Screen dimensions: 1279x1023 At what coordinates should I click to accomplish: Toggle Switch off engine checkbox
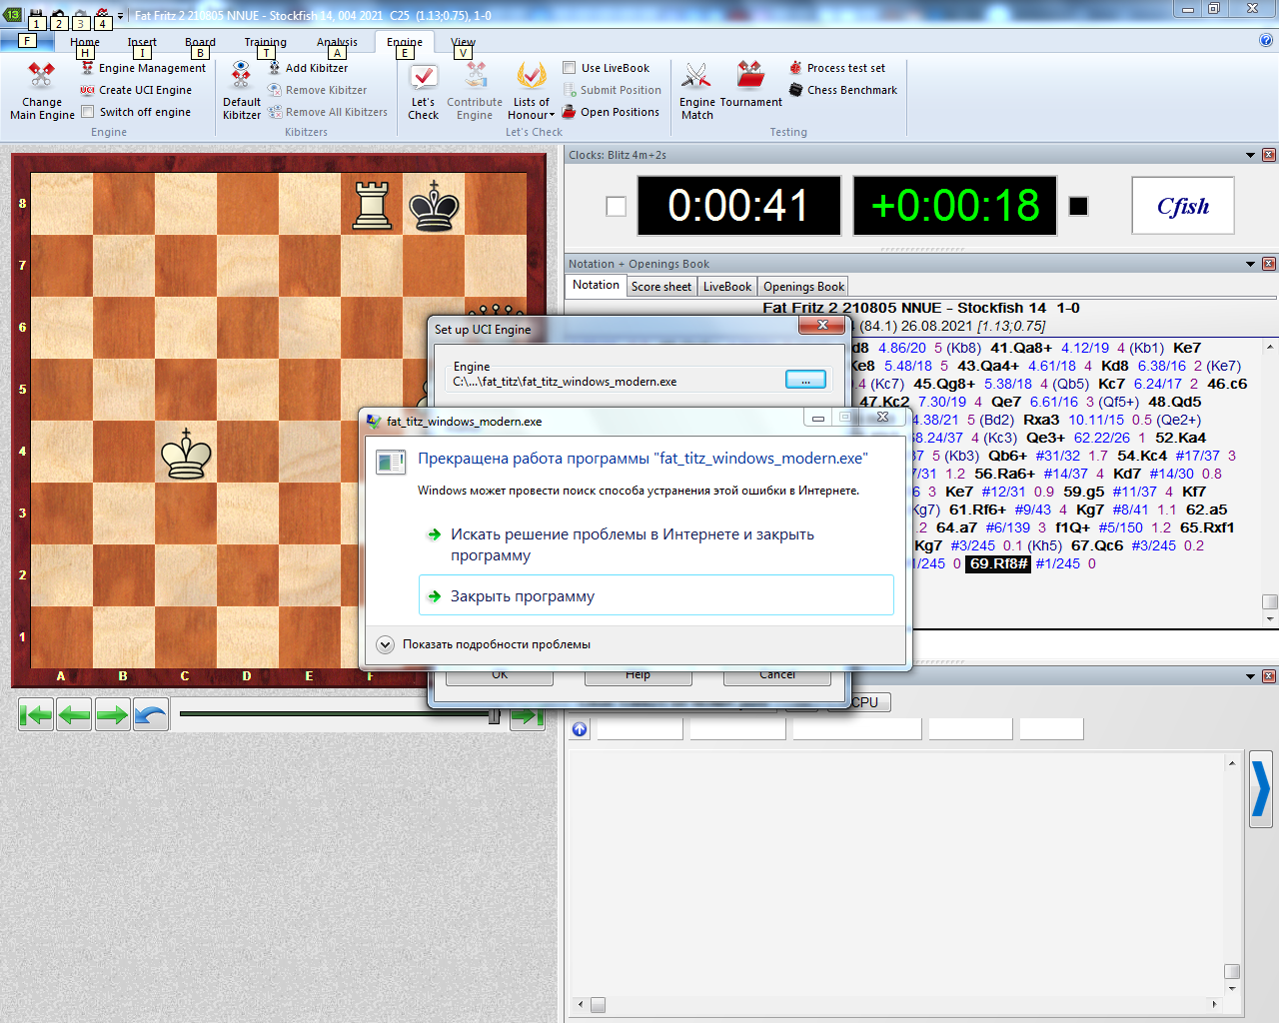(x=88, y=112)
